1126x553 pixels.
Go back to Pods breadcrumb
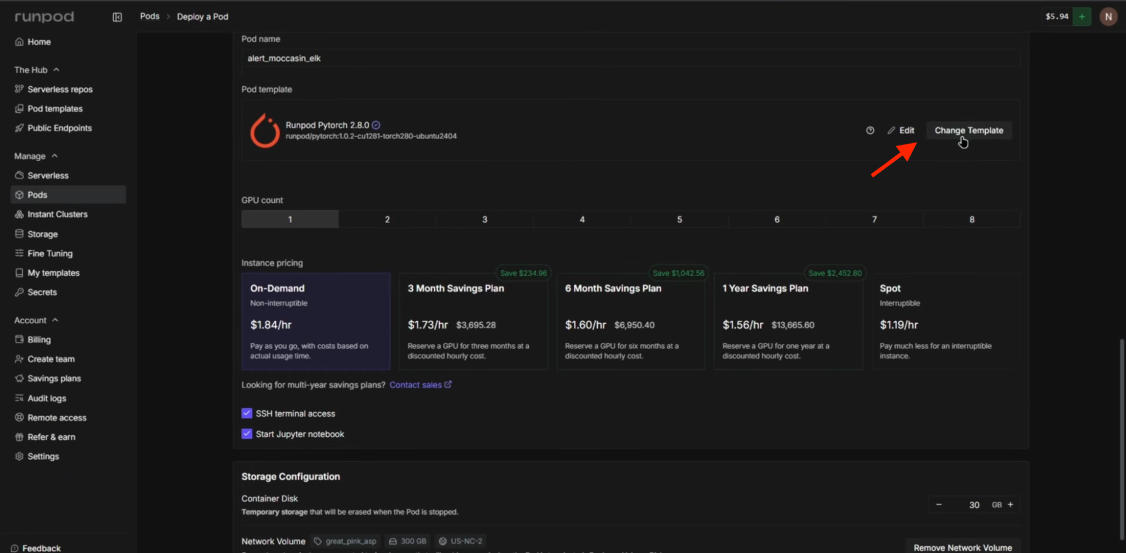149,16
